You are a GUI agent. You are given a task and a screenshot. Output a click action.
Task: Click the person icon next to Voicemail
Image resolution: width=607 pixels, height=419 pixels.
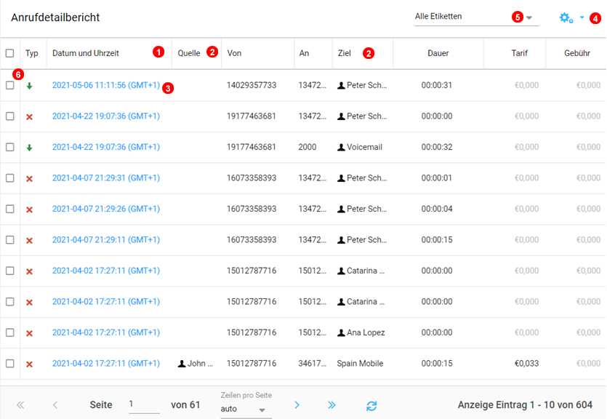coord(341,147)
